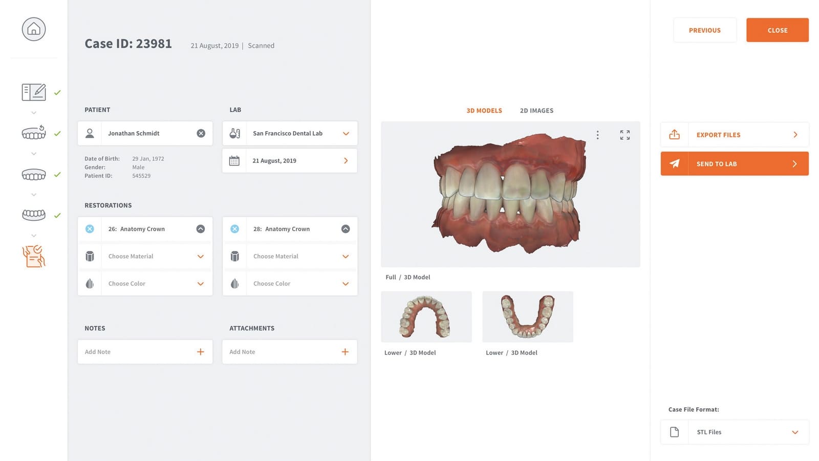The width and height of the screenshot is (819, 461).
Task: Open the review and send step icon
Action: (34, 256)
